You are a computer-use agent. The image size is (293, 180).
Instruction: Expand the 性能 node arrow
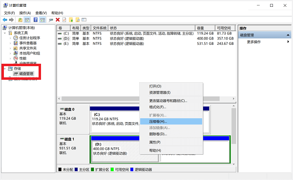pos(10,58)
